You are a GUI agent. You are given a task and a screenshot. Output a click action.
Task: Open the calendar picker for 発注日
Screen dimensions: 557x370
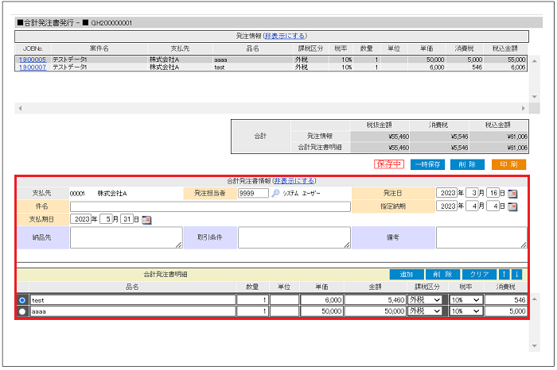pos(512,193)
